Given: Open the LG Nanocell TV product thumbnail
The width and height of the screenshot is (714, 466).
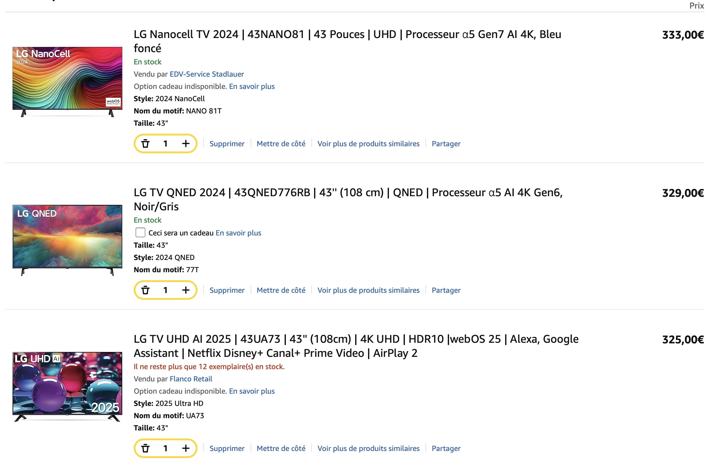Looking at the screenshot, I should click(67, 82).
